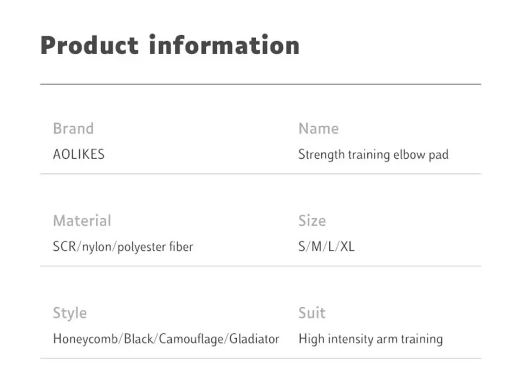Click the Brand field label
Image resolution: width=520 pixels, height=382 pixels.
click(73, 129)
